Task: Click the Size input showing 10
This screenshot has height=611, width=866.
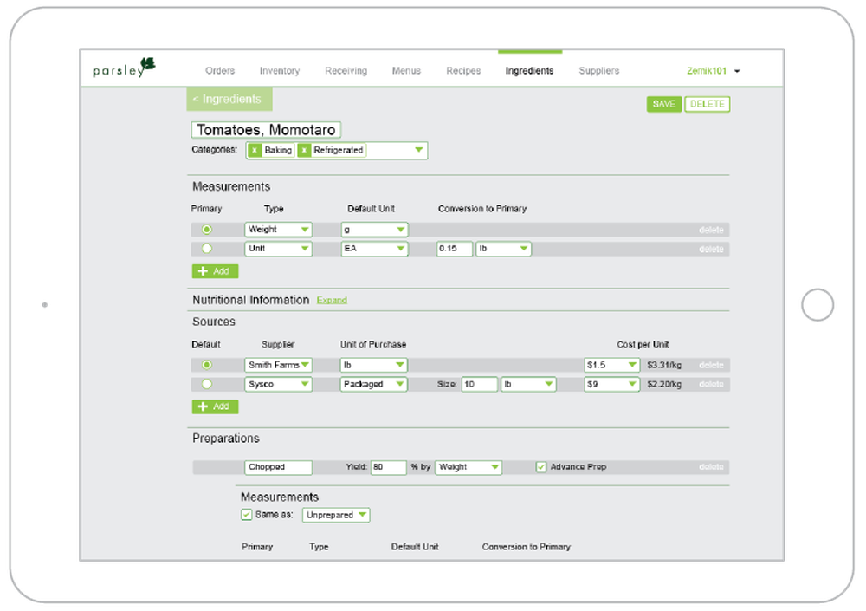Action: click(479, 384)
